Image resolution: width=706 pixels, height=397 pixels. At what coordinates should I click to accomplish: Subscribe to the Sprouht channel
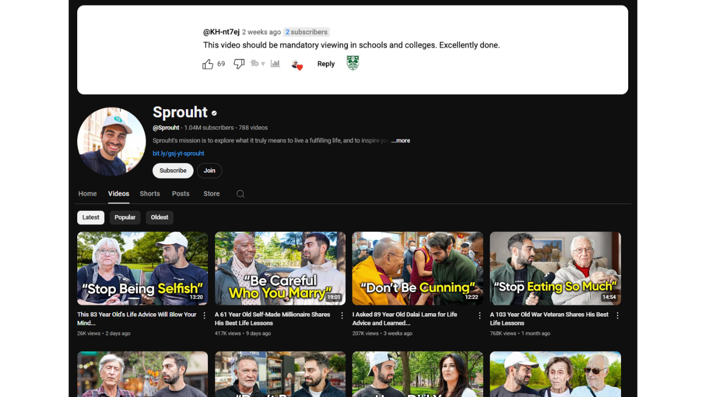point(173,170)
